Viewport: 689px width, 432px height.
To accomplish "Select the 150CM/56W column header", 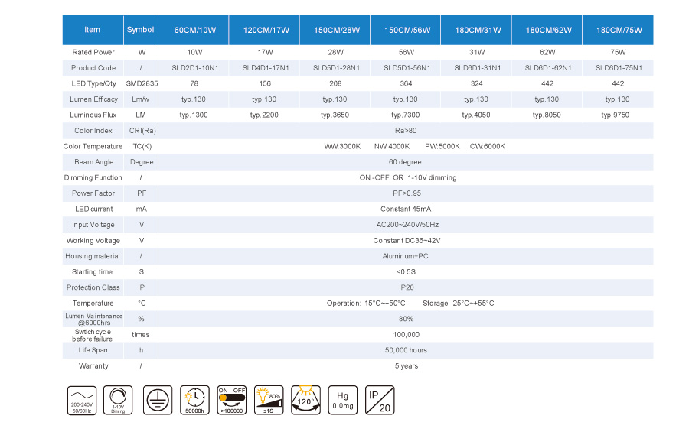I will (406, 30).
